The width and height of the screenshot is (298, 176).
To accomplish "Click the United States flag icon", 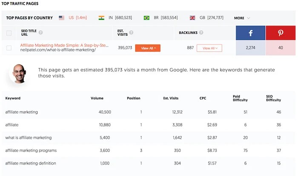I will click(x=62, y=18).
